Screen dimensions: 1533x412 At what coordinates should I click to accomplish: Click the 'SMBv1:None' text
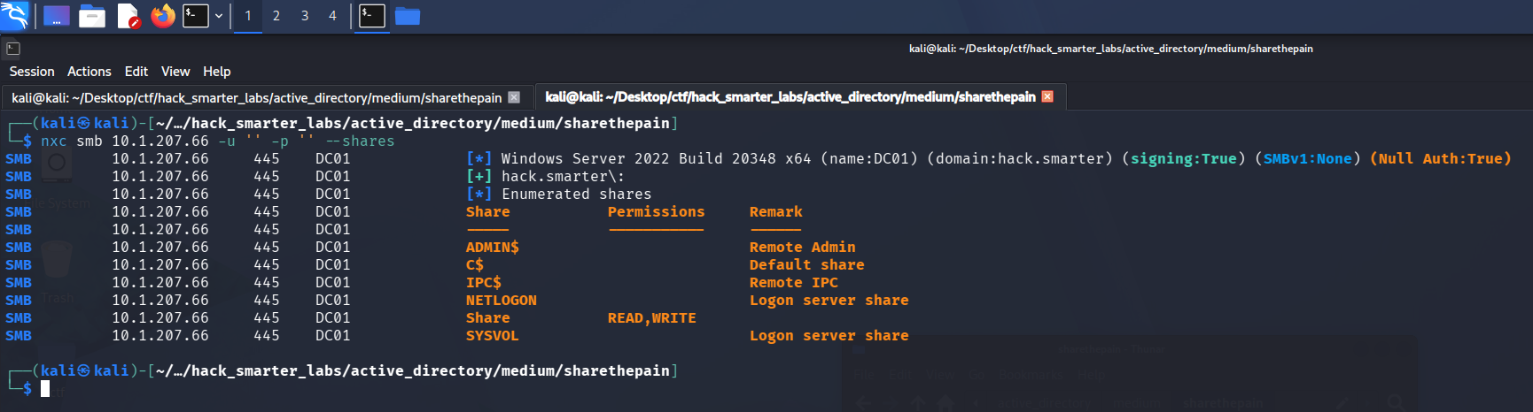pyautogui.click(x=1308, y=159)
